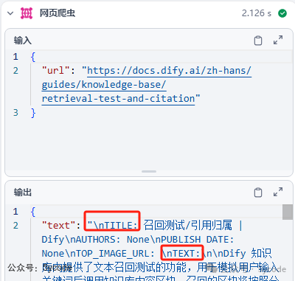Copy the 输入 panel content
The image size is (295, 281).
[258, 41]
